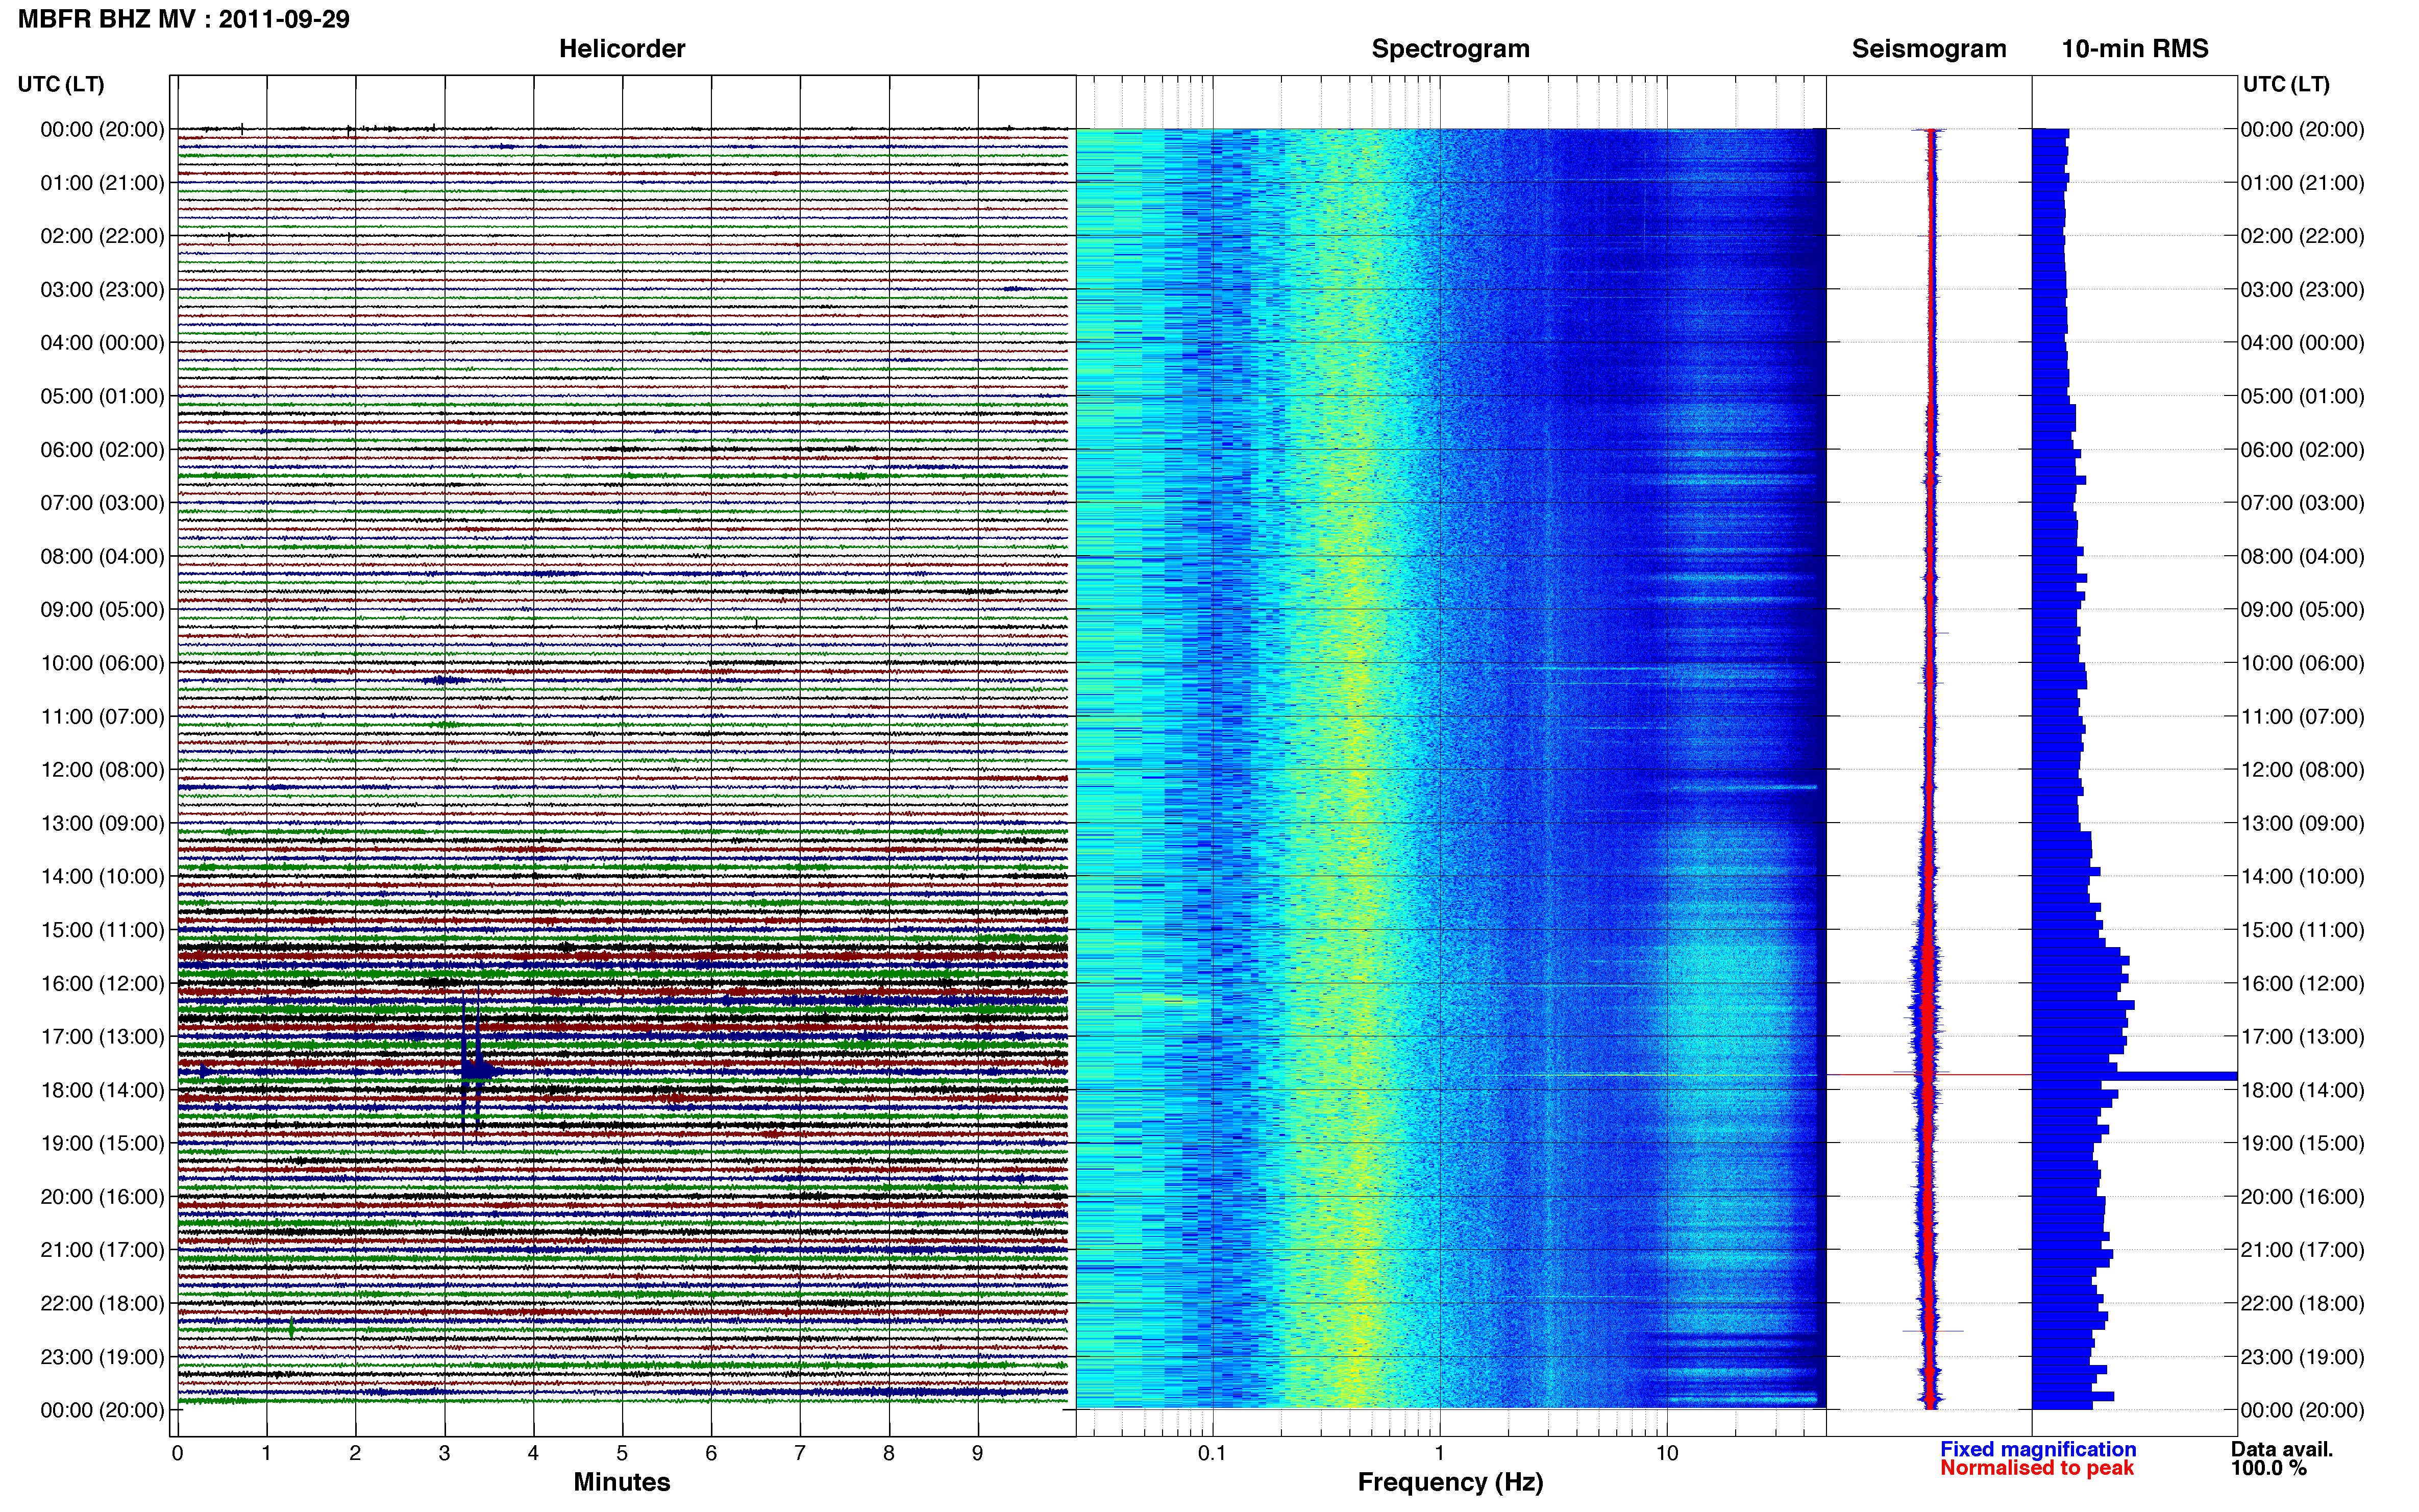The image size is (2419, 1512).
Task: Click '01:00 (21:00)' on the helicorder time axis
Action: 102,183
